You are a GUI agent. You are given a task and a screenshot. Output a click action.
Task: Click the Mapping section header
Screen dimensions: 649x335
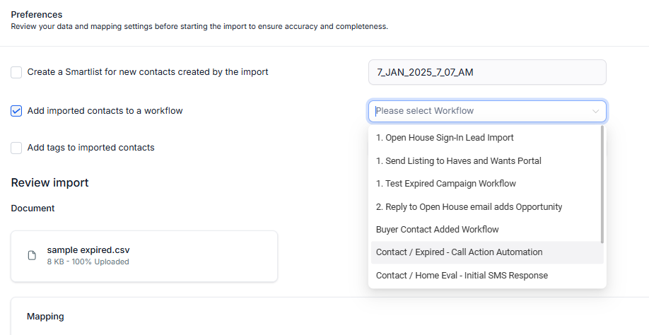click(x=45, y=317)
